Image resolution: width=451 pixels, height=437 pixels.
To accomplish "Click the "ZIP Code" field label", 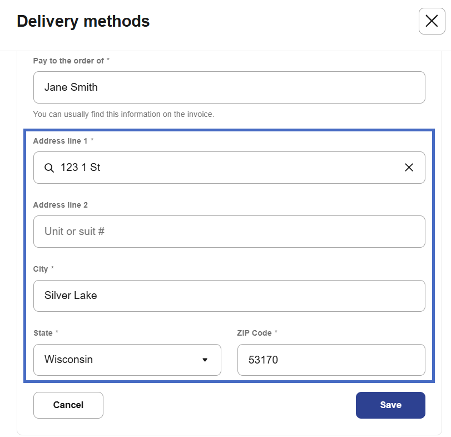I will click(x=254, y=333).
